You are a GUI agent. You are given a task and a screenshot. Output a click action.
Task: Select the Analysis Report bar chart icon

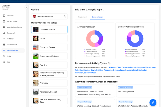4,50
